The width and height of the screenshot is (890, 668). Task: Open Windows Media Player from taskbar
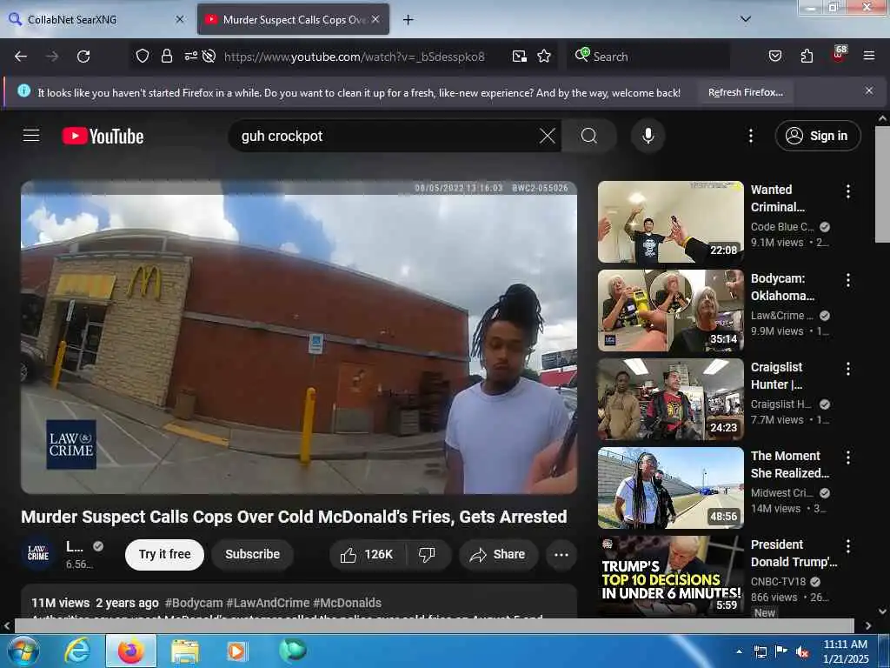[x=236, y=651]
